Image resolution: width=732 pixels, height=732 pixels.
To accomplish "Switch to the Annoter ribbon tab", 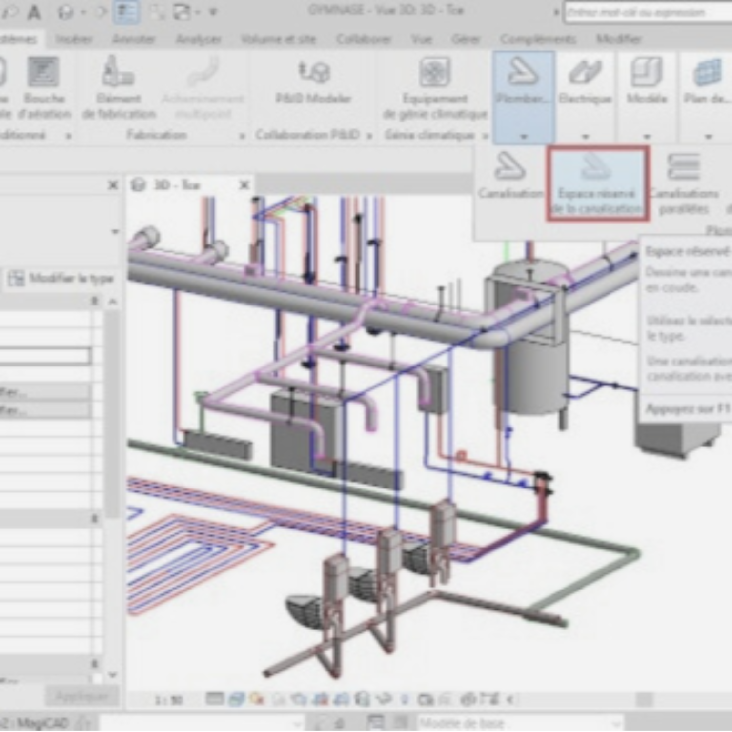I will pyautogui.click(x=133, y=39).
